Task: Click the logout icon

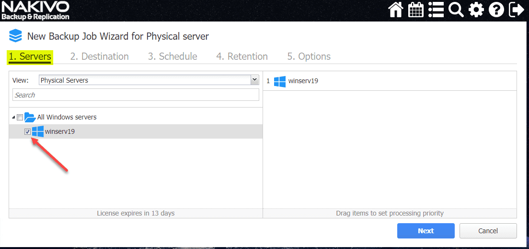Action: [x=517, y=10]
